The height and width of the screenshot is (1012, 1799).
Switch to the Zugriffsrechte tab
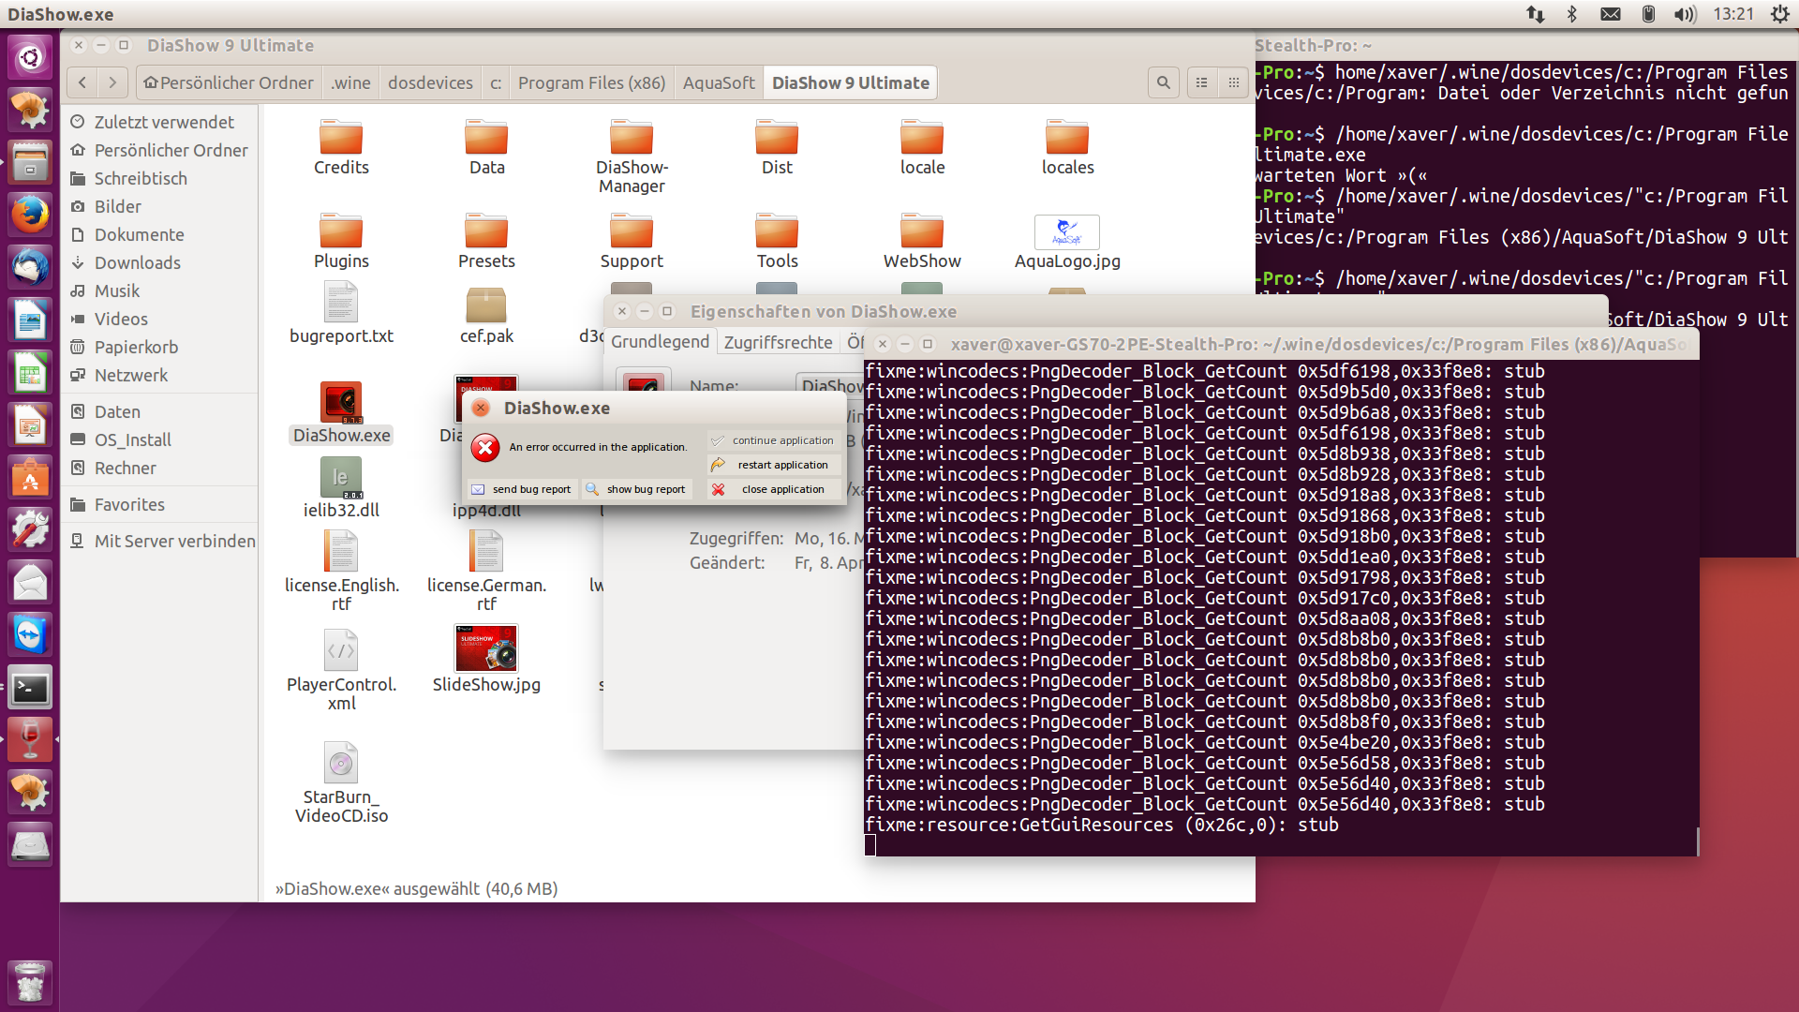tap(778, 342)
